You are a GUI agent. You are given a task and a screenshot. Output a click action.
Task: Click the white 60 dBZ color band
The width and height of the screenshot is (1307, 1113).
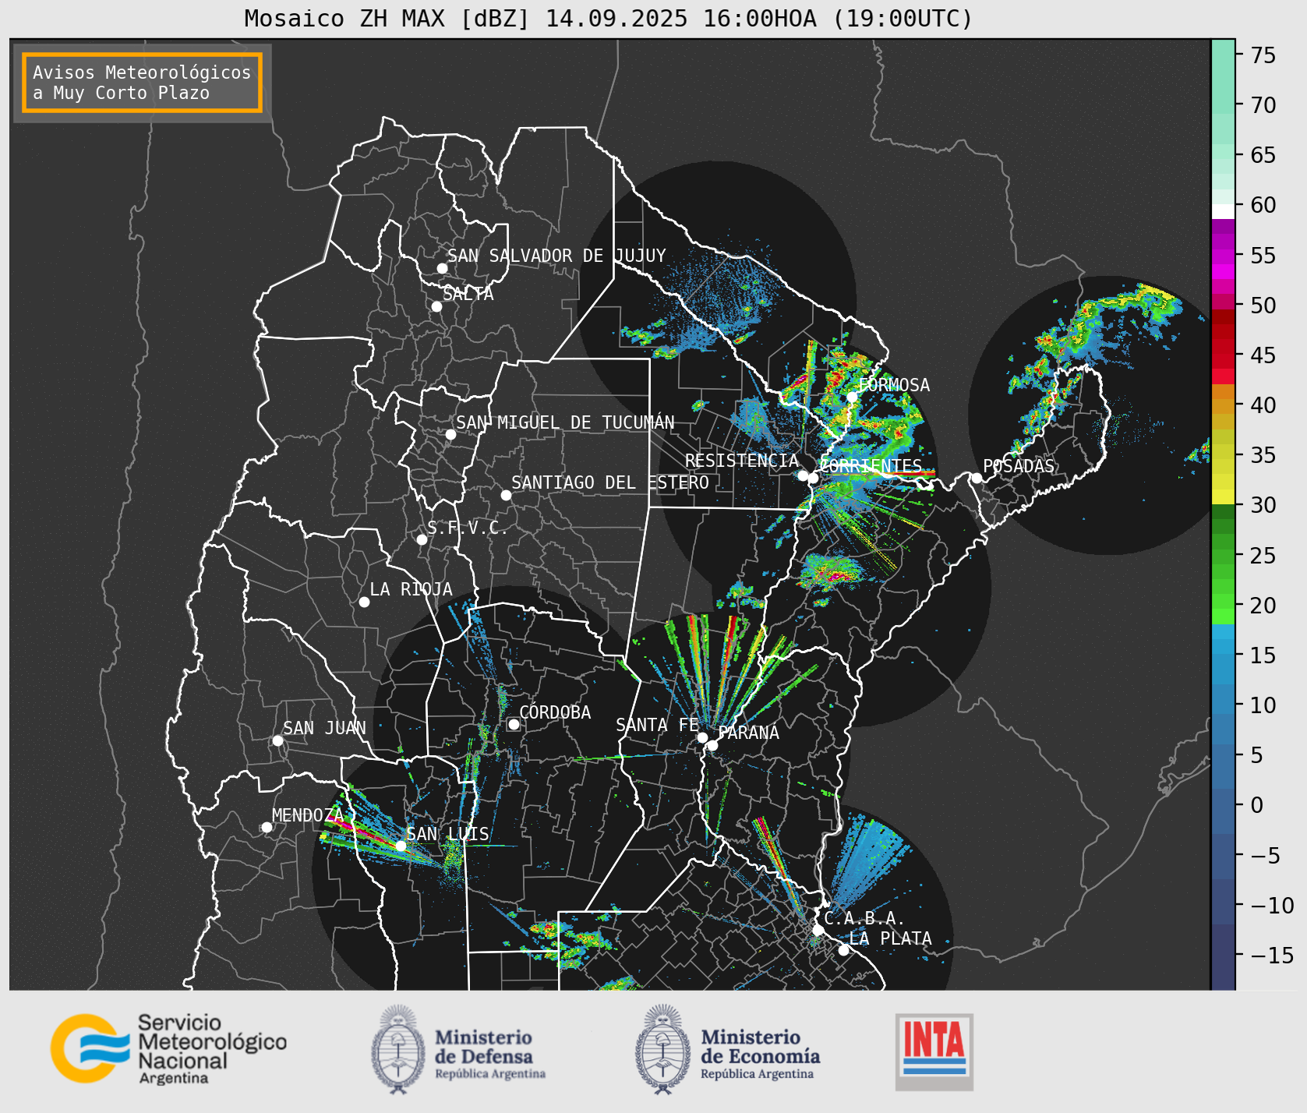point(1223,210)
